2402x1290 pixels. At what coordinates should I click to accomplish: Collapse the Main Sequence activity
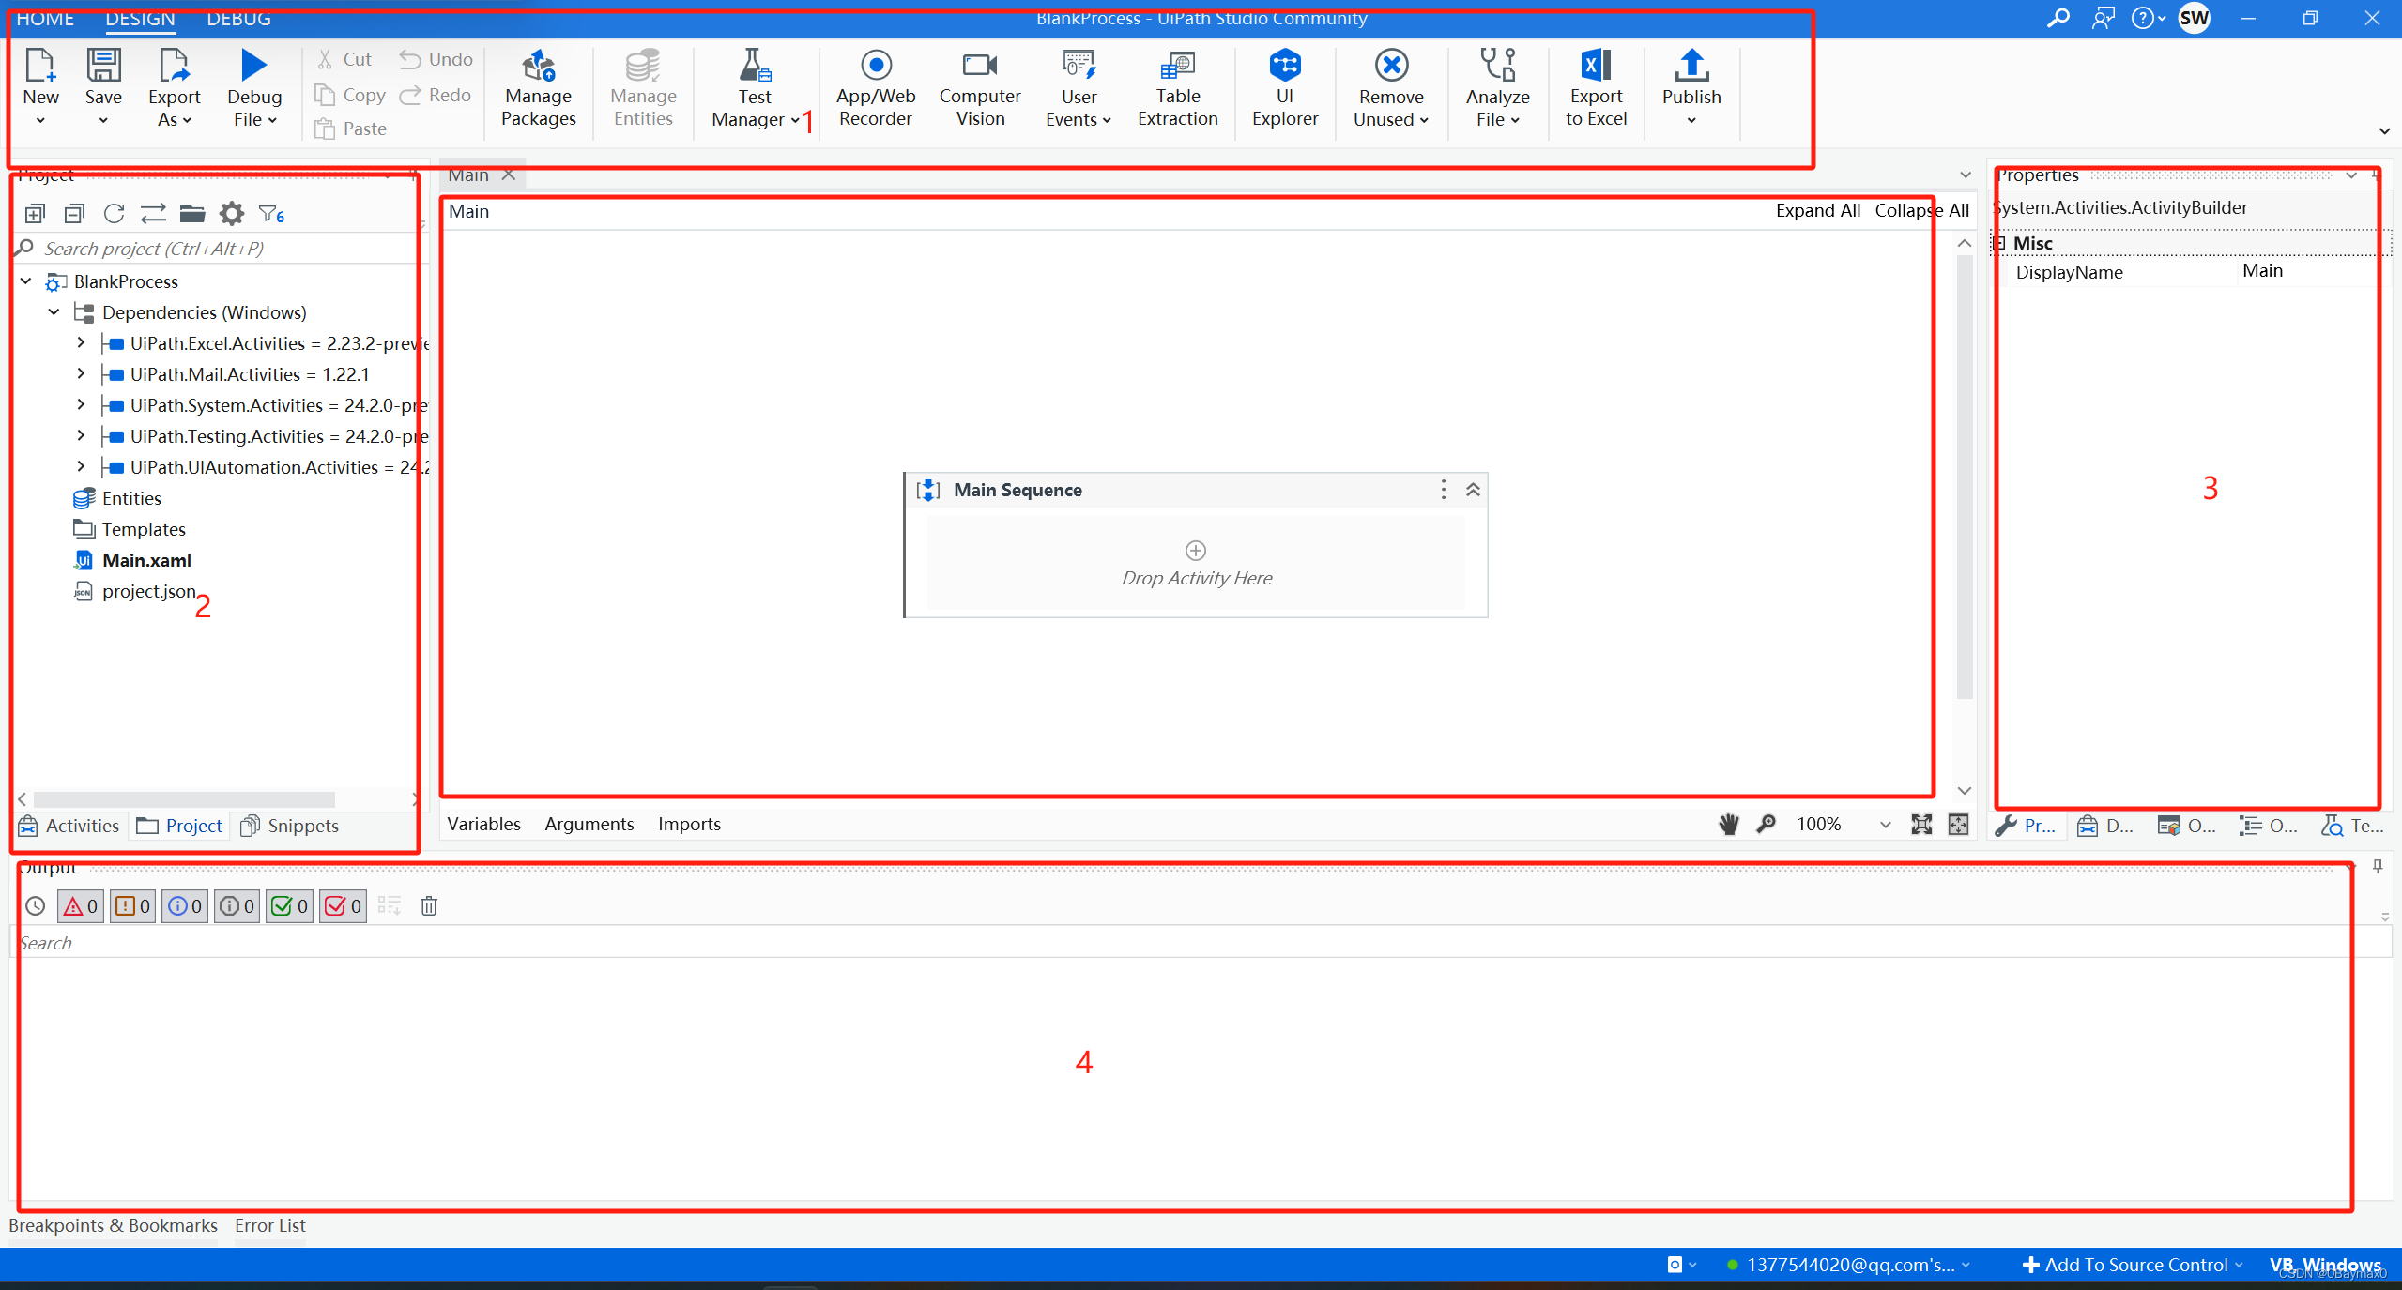coord(1474,490)
